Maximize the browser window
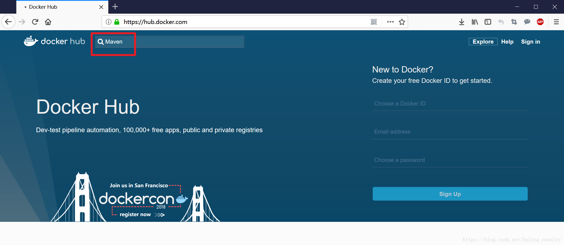564x245 pixels. 536,7
